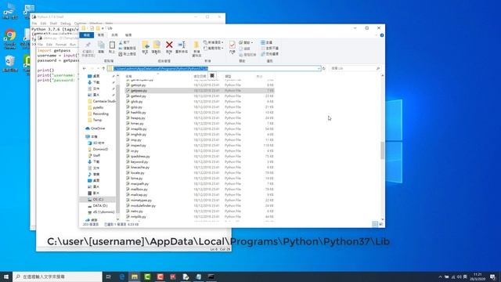This screenshot has width=501, height=282.
Task: Open Quick Access Toolbar customize dropdown
Action: pyautogui.click(x=103, y=28)
